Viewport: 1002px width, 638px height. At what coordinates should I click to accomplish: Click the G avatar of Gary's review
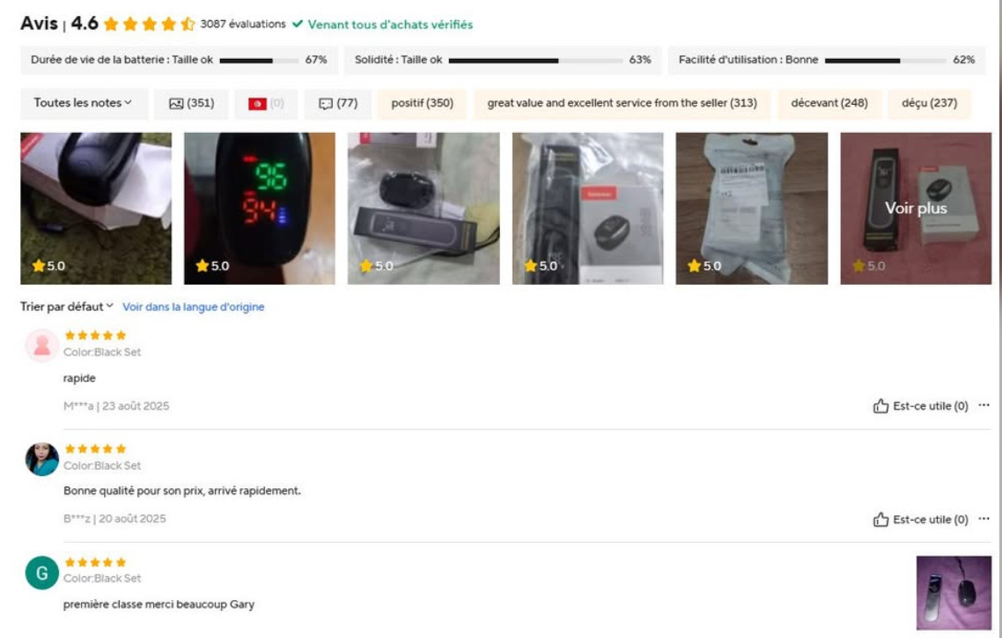pos(41,573)
